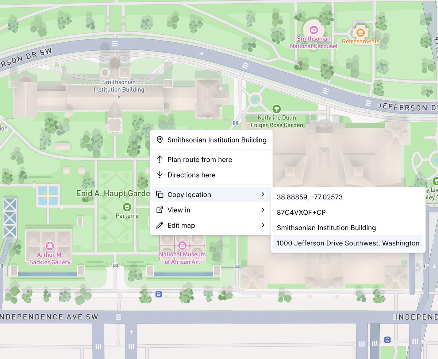Click the INDEPENDENCE AVE SW street label

tap(49, 317)
